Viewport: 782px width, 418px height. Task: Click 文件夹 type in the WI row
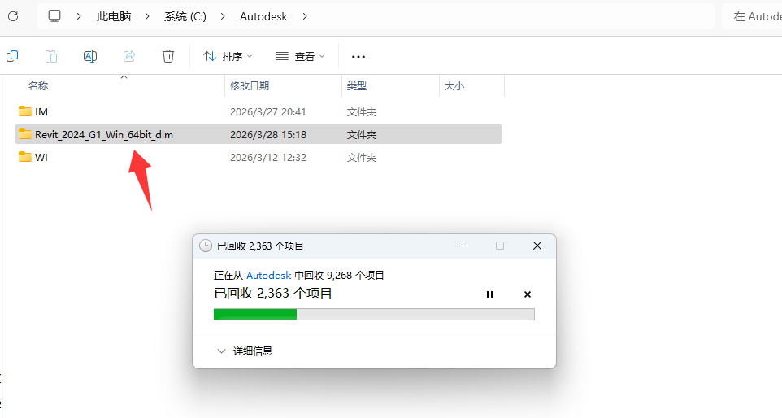click(362, 158)
